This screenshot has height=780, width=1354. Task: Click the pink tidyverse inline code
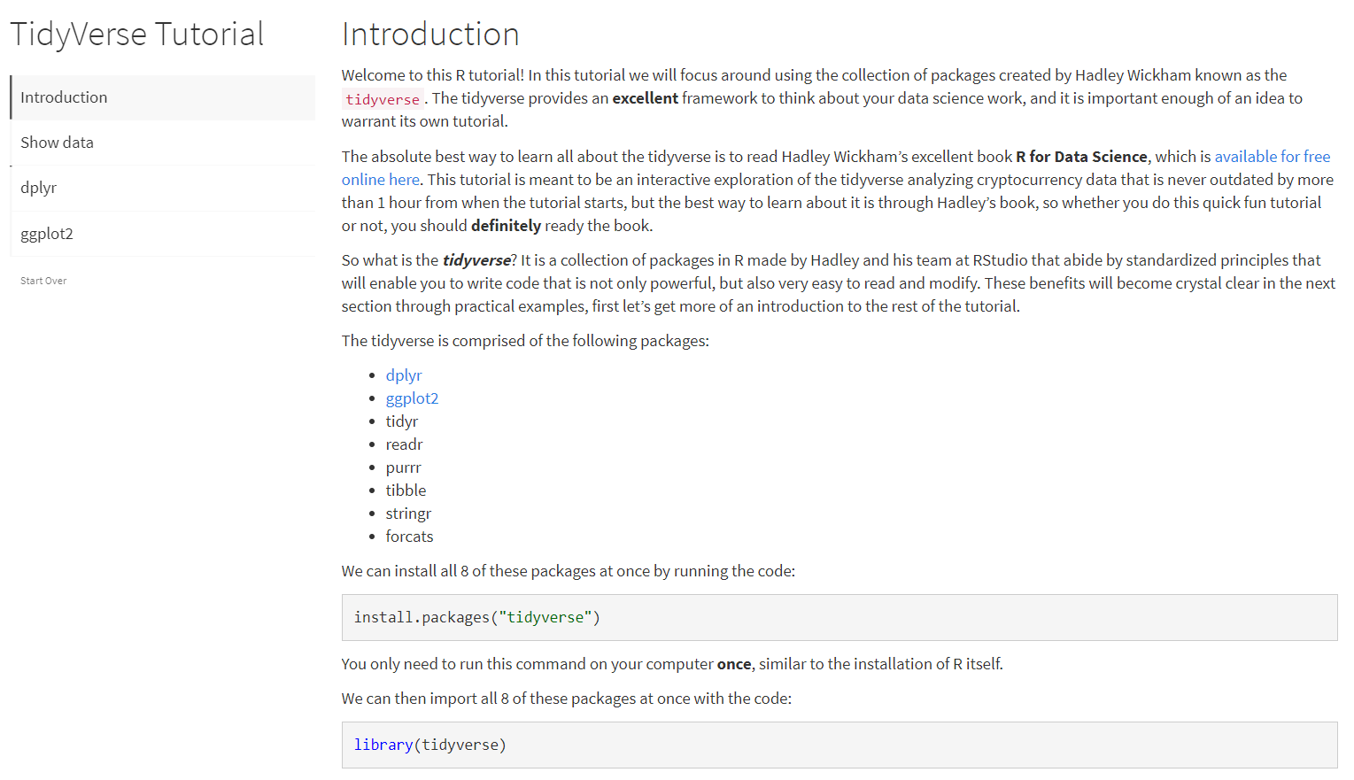[x=383, y=99]
